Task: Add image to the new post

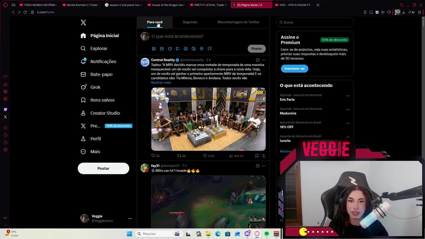Action: (154, 48)
